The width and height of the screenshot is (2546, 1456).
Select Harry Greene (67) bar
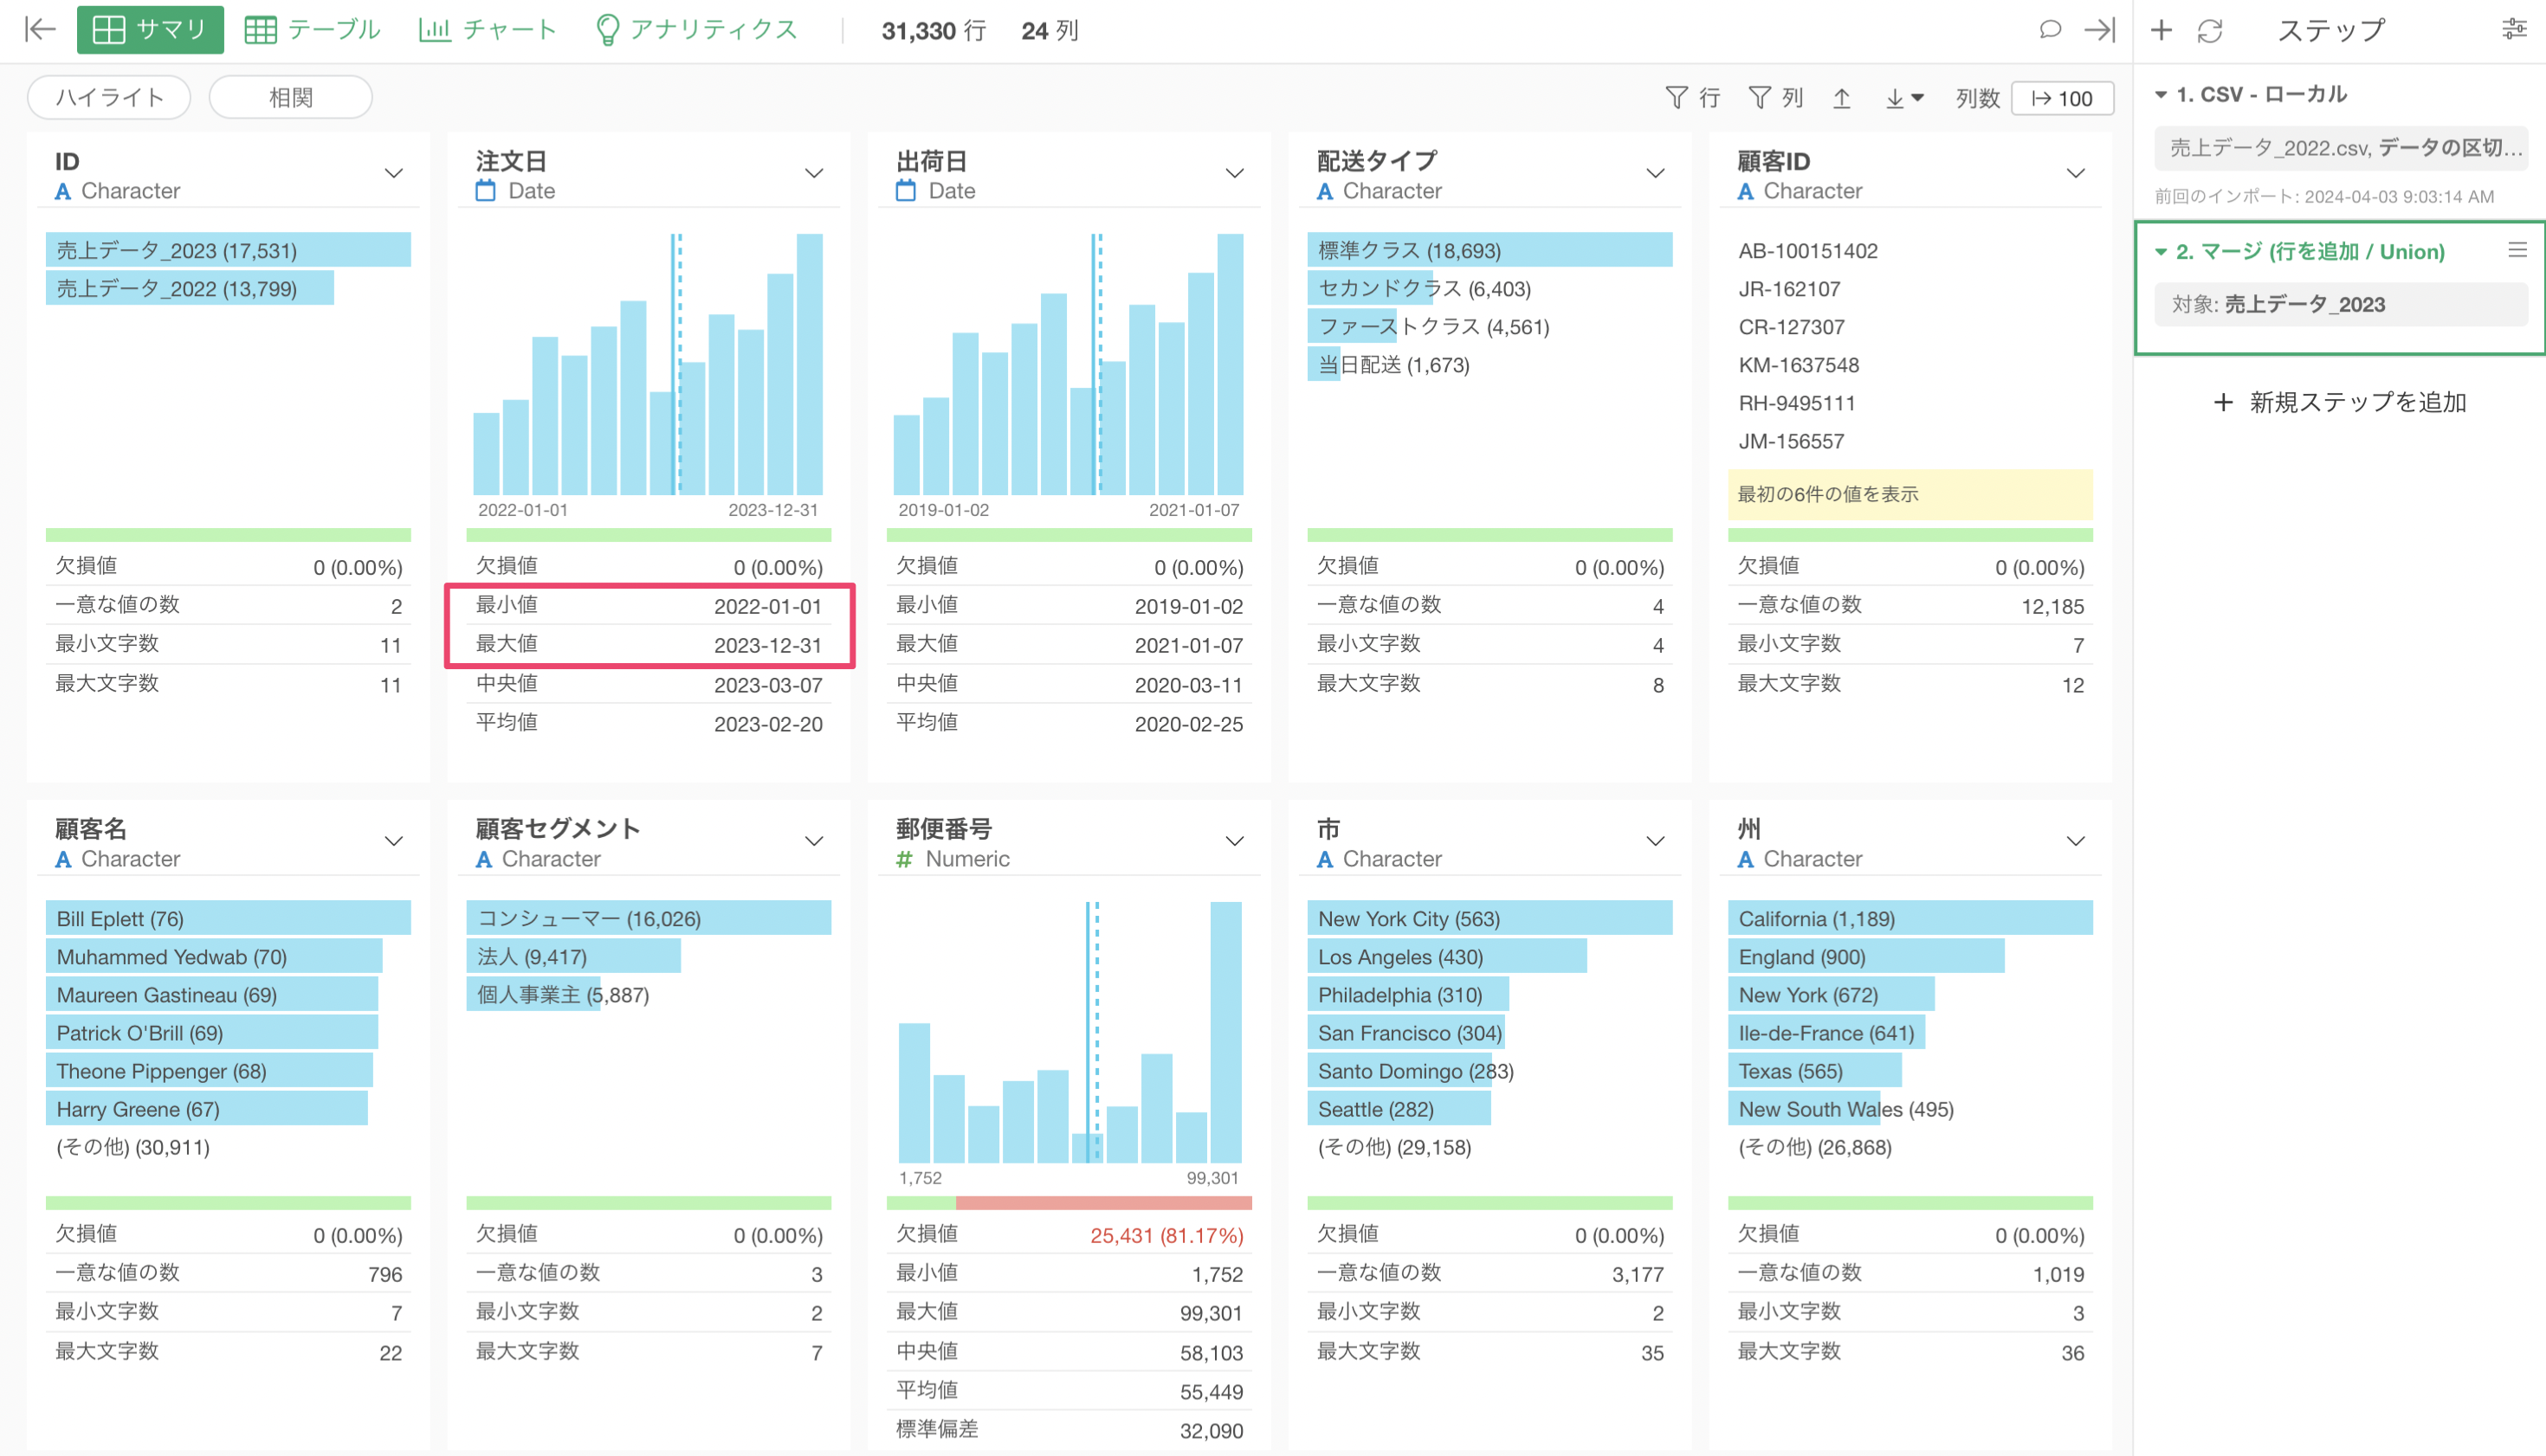(207, 1108)
